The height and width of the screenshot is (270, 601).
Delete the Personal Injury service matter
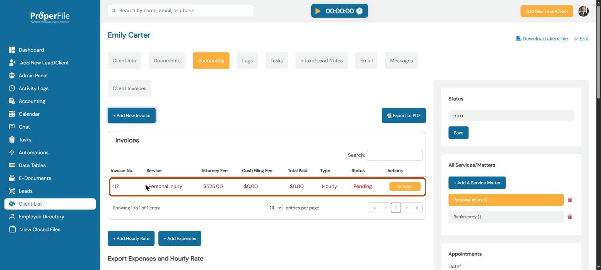(570, 200)
